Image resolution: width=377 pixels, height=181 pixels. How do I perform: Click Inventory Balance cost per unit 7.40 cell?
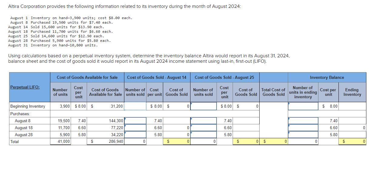[328, 121]
